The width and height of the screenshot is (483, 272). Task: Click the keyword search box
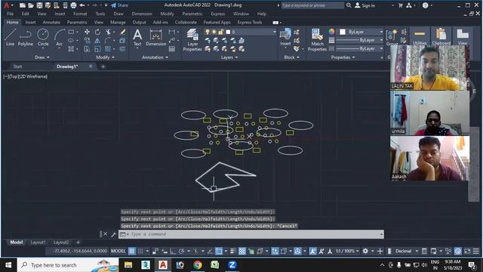pos(312,5)
